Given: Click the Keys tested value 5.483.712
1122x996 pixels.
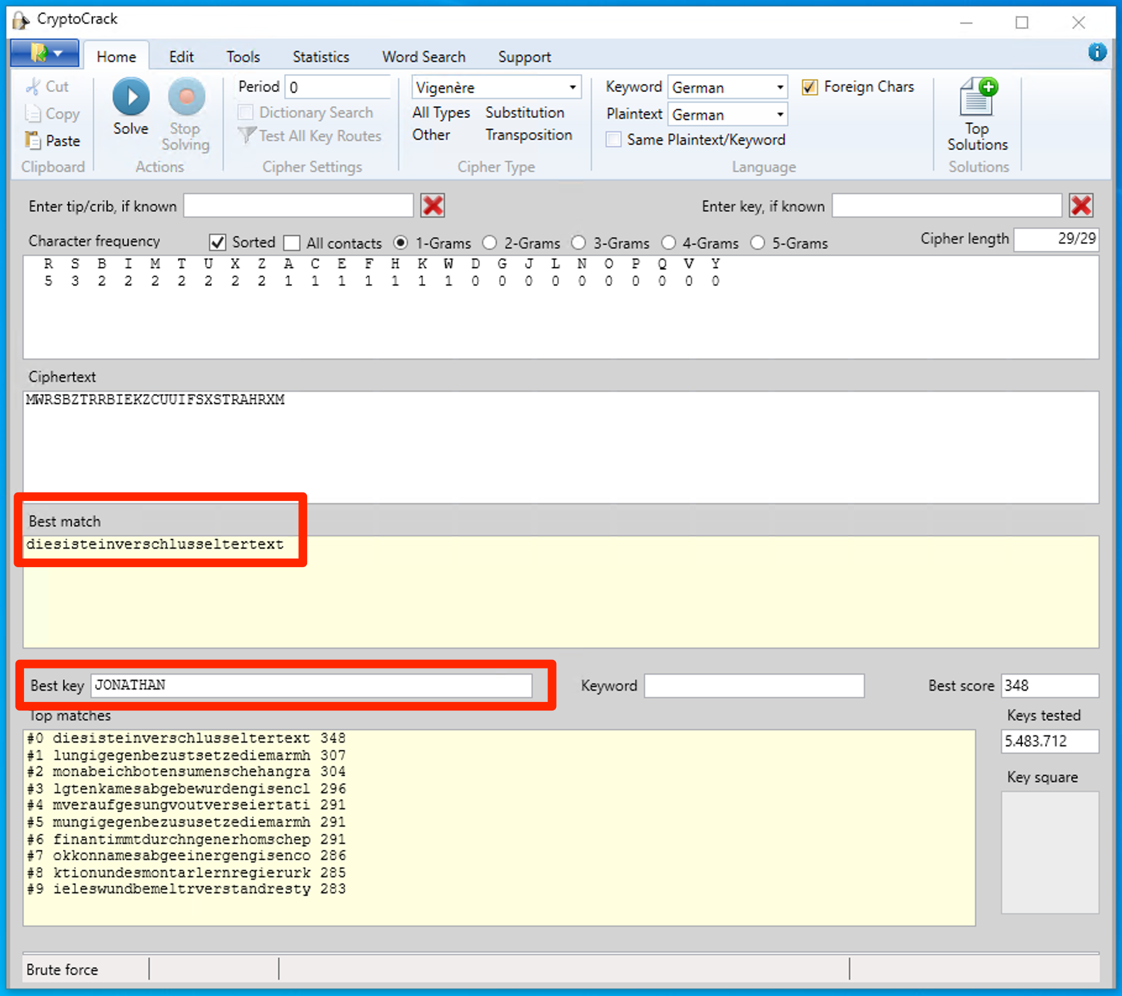Looking at the screenshot, I should (1050, 741).
